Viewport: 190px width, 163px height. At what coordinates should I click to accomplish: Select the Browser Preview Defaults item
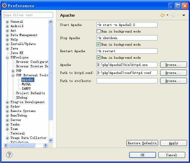tap(32, 66)
